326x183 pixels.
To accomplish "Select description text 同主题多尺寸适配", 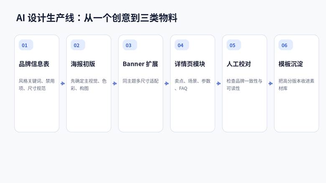I will point(140,81).
